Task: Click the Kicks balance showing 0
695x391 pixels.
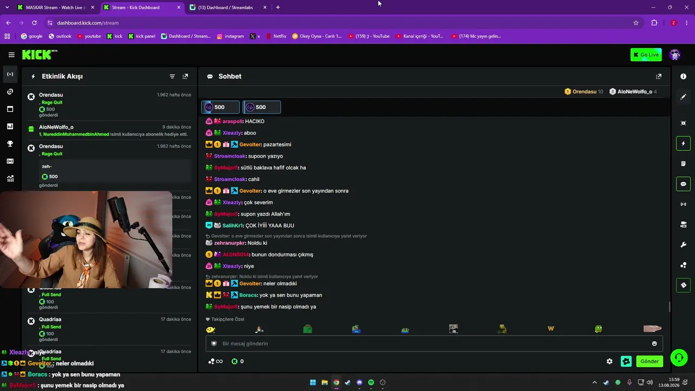Action: pyautogui.click(x=238, y=362)
